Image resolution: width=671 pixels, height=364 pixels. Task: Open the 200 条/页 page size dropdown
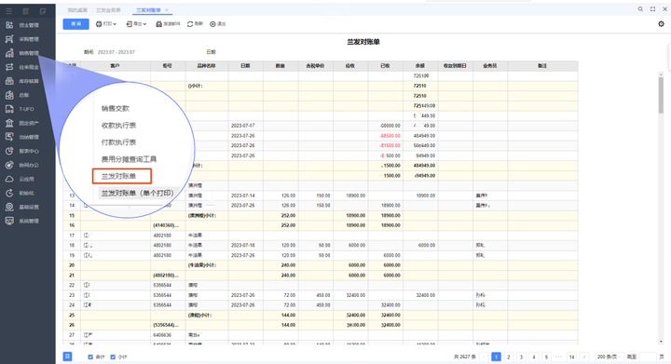(x=609, y=357)
